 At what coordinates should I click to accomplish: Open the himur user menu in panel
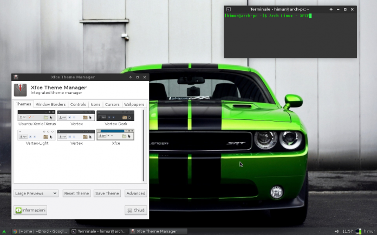pos(369,231)
